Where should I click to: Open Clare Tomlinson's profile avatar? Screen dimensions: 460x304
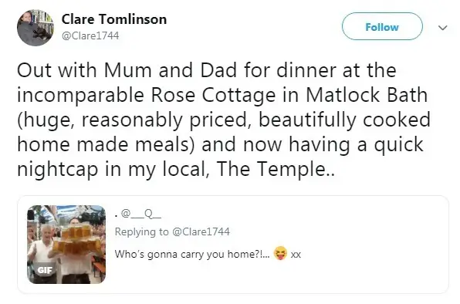coord(36,28)
